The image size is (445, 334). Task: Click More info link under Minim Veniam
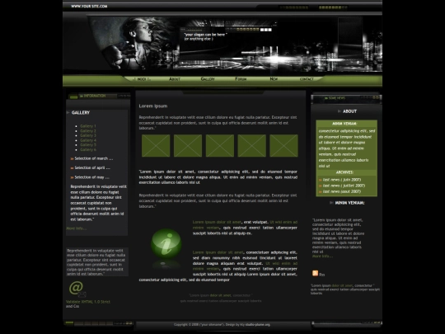click(x=322, y=256)
